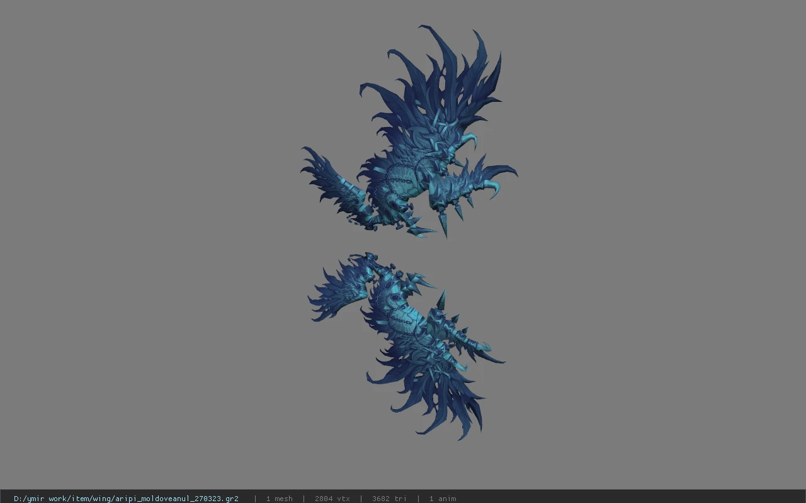
Task: Click the file path aripi_moldoveanul_270323.gr2
Action: (x=126, y=499)
